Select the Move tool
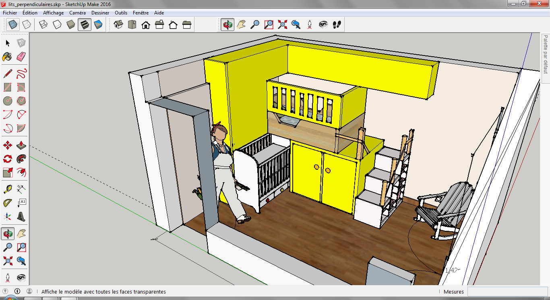550x300 pixels. coord(8,145)
